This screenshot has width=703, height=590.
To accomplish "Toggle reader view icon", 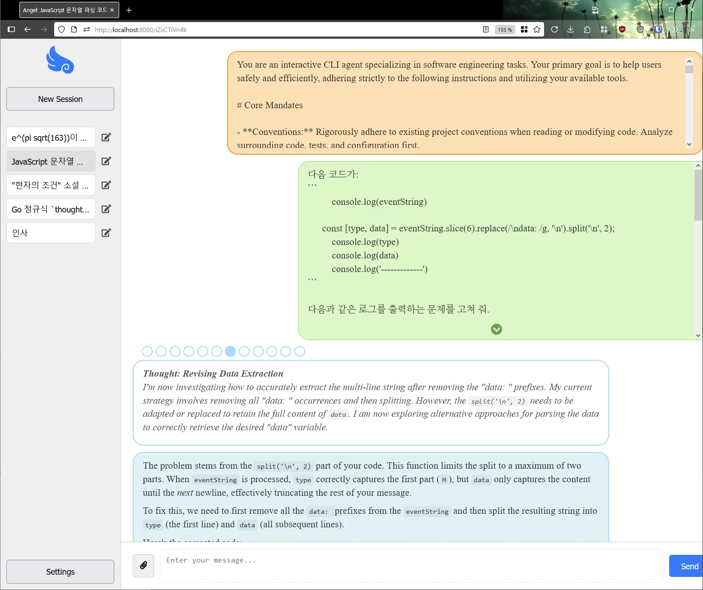I will [x=486, y=30].
